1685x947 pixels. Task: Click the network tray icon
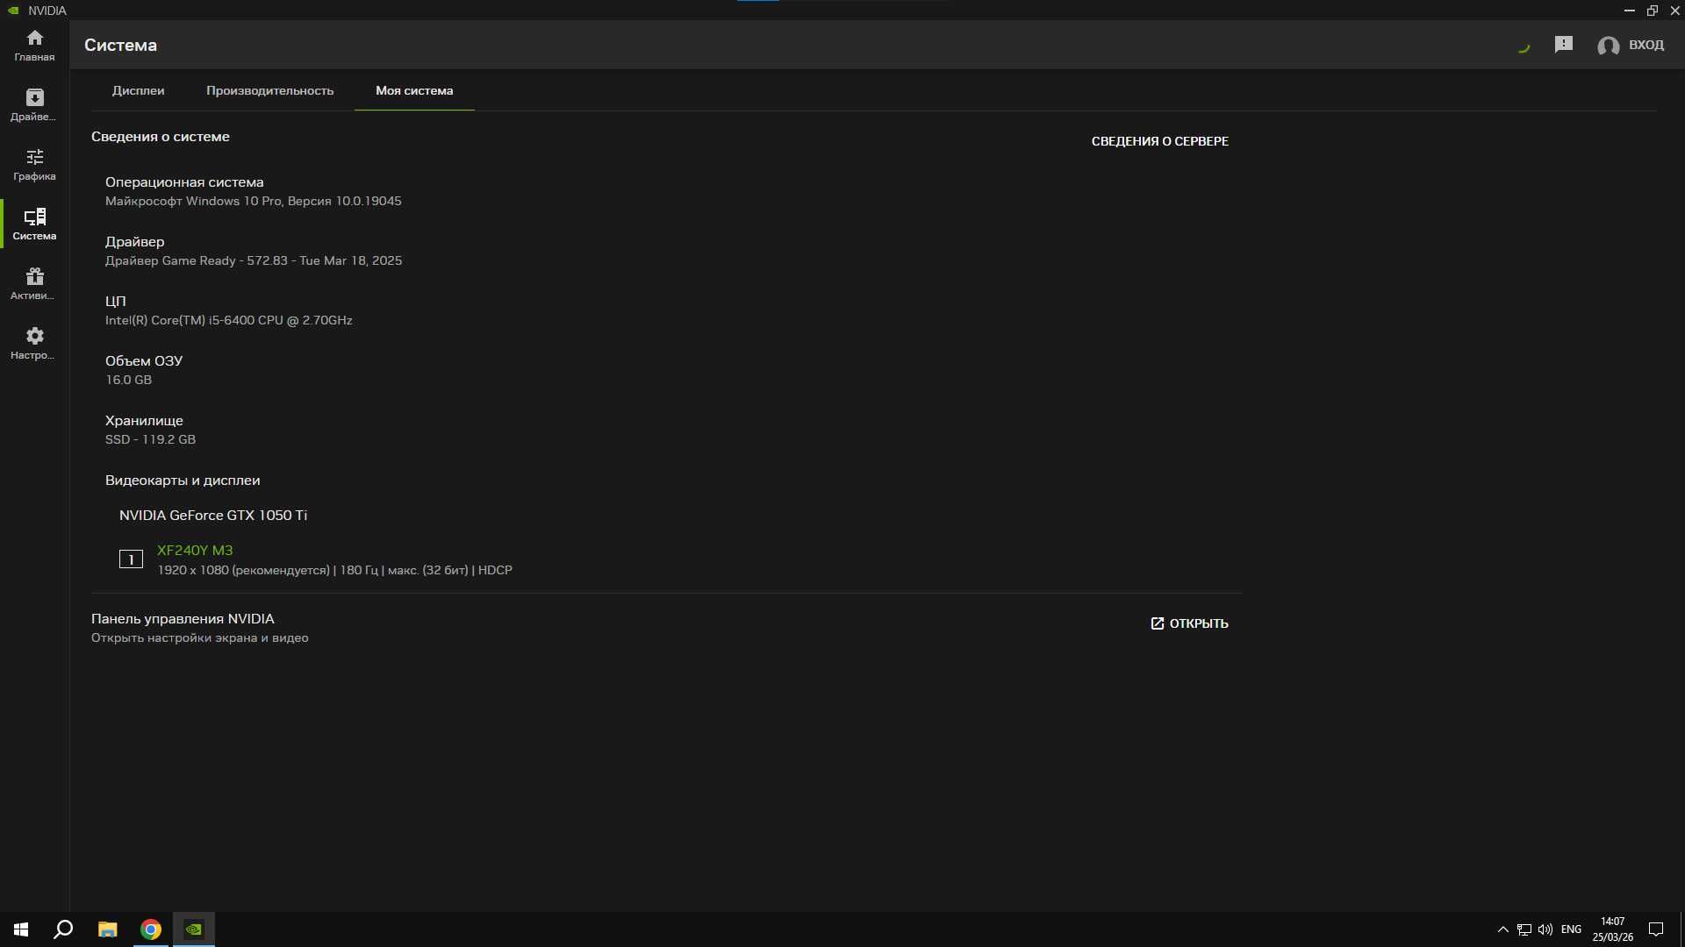1524,929
